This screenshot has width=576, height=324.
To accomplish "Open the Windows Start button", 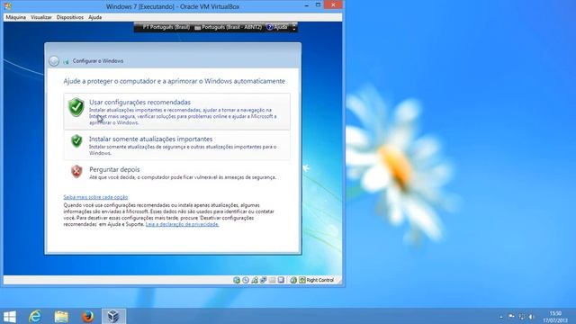I will point(10,316).
